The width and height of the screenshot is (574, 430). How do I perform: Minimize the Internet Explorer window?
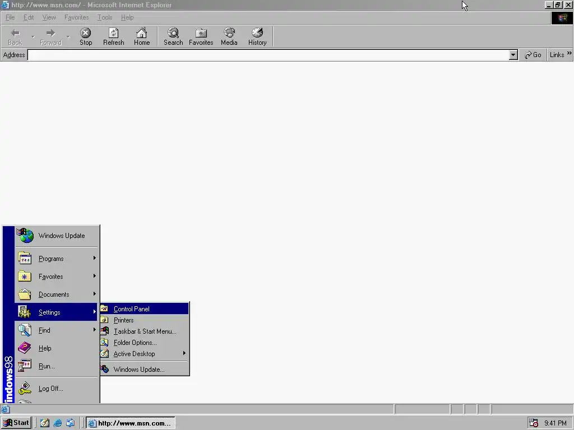click(548, 4)
